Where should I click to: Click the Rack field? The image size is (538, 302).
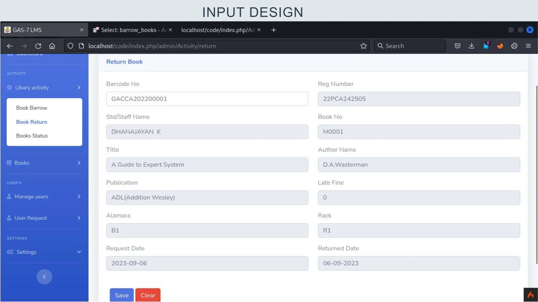419,230
